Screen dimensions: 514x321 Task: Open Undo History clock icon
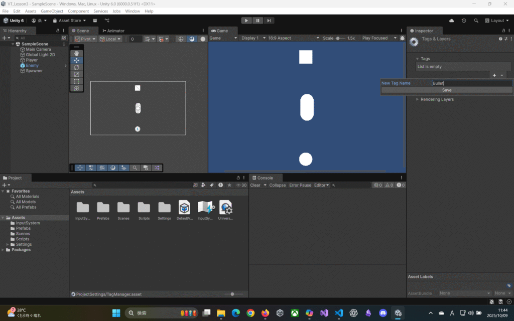pos(464,21)
